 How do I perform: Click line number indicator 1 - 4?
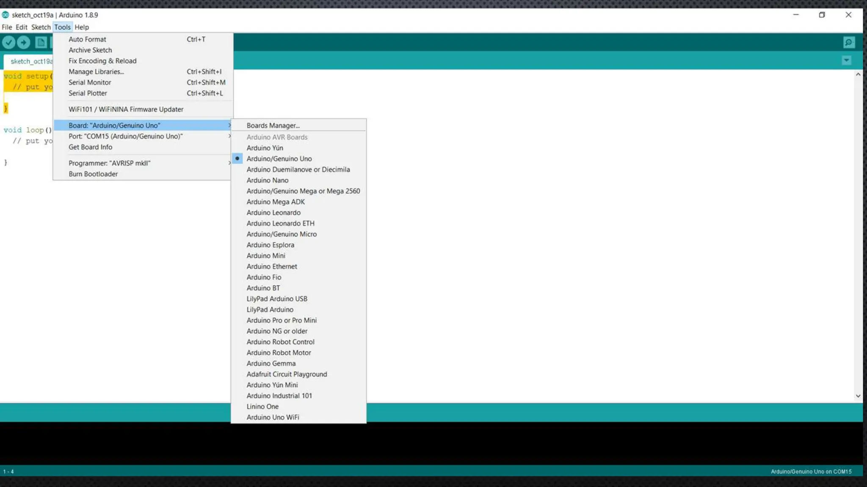(x=8, y=471)
